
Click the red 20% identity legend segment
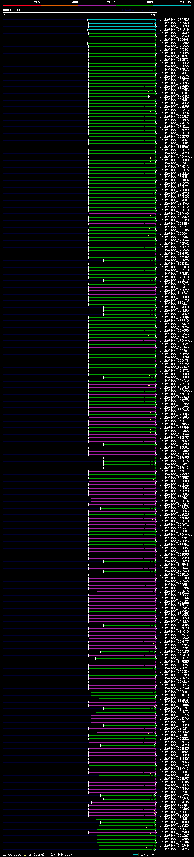[x=22, y=6]
